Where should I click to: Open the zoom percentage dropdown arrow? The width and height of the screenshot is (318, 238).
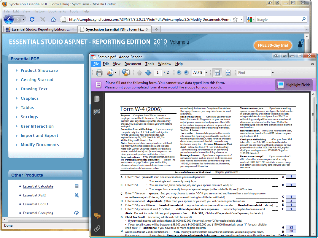206,73
